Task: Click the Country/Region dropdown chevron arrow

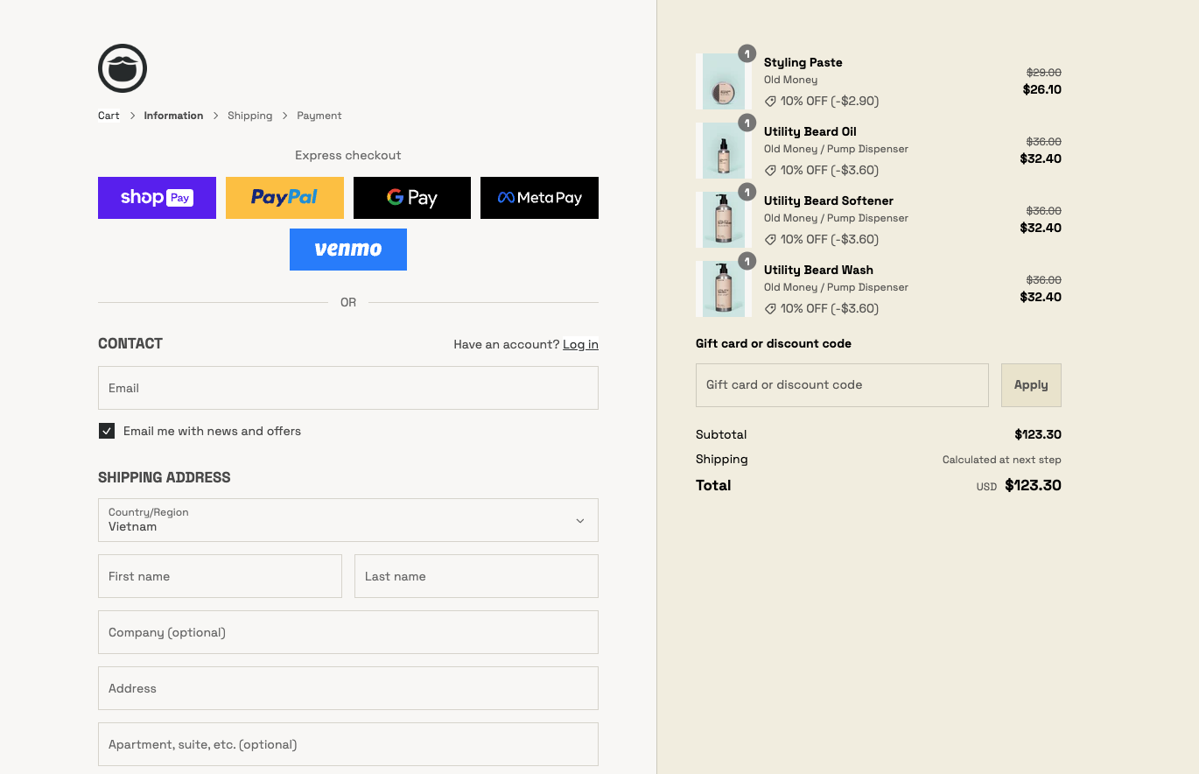Action: 579,521
